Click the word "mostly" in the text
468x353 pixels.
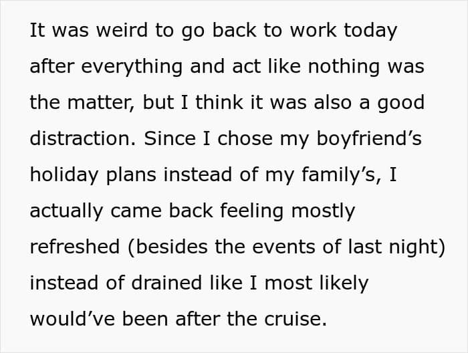[321, 211]
